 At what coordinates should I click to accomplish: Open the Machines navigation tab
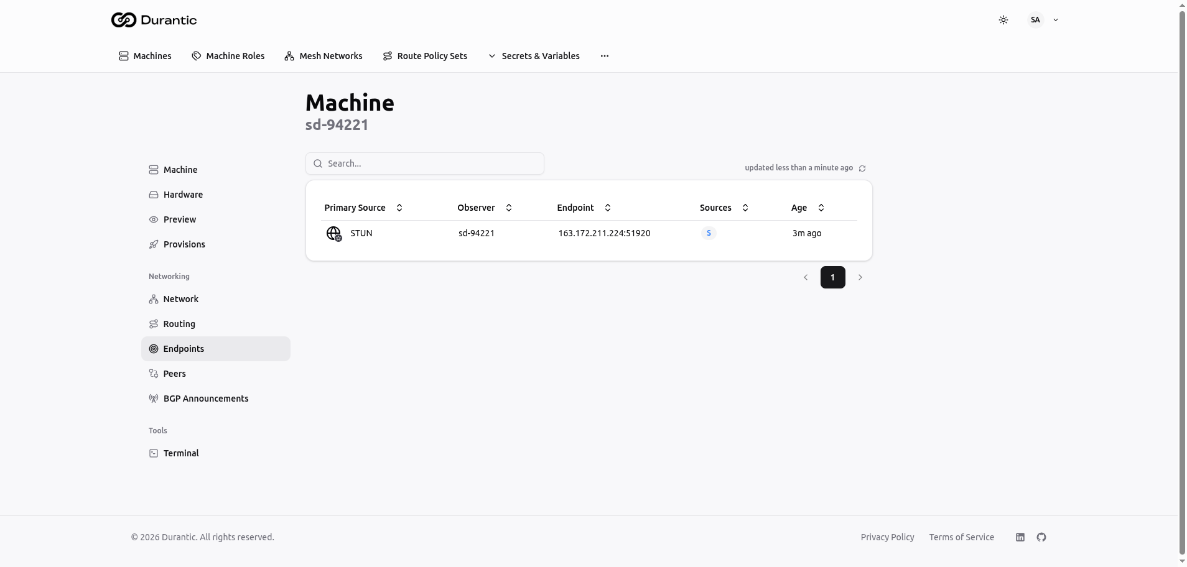tap(145, 56)
